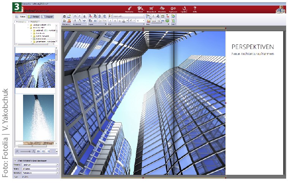This screenshot has width=288, height=183.
Task: Toggle italic (K) text formatting
Action: pyautogui.click(x=115, y=21)
